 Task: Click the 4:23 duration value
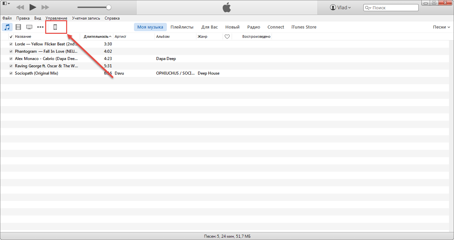tap(108, 59)
